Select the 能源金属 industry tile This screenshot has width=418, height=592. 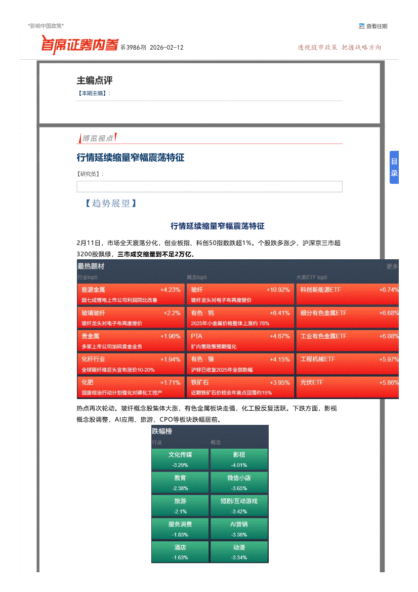pyautogui.click(x=130, y=294)
